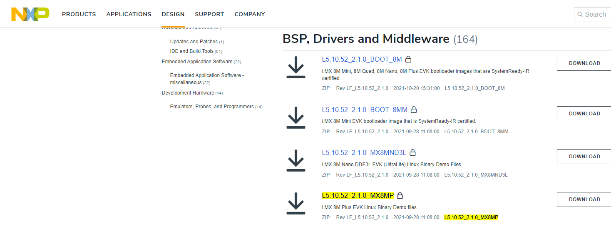Click the search magnifier icon
The height and width of the screenshot is (227, 611).
pos(580,15)
